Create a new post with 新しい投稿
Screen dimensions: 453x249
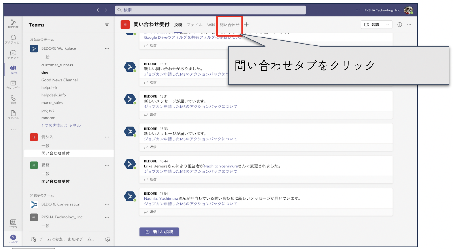159,232
